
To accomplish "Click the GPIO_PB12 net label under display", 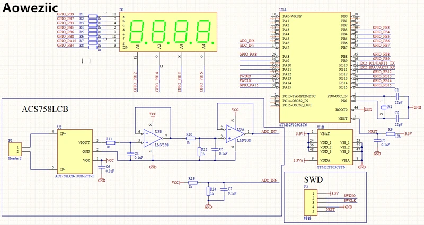I will click(135, 82).
